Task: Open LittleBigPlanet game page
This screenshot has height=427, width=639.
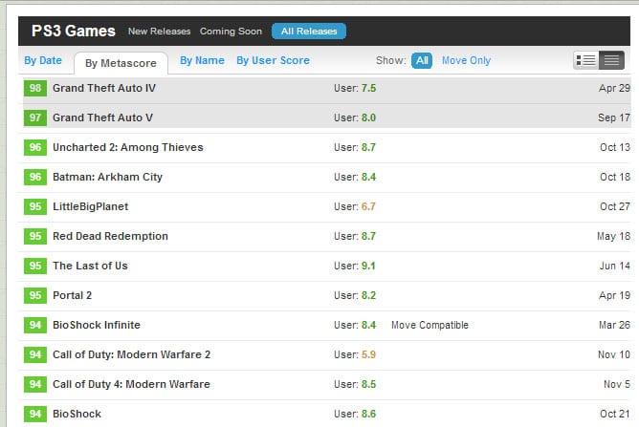Action: [x=91, y=206]
